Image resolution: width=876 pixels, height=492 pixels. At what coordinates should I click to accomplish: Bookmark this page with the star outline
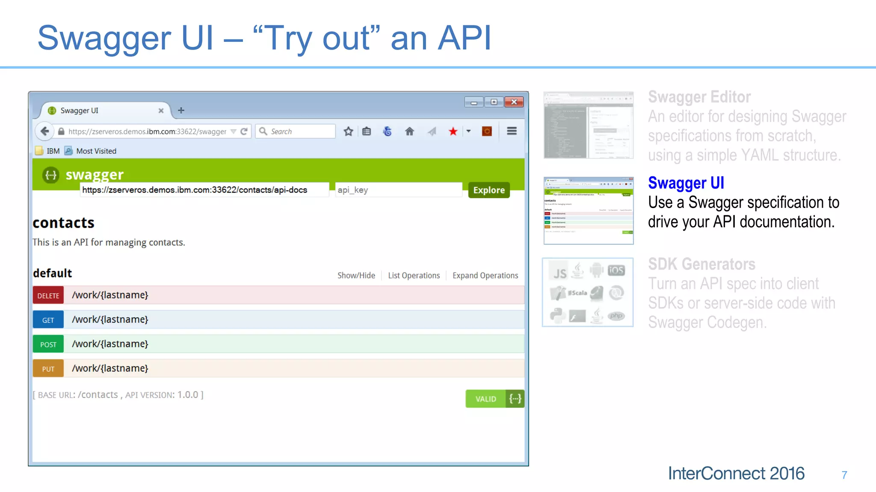(x=348, y=131)
